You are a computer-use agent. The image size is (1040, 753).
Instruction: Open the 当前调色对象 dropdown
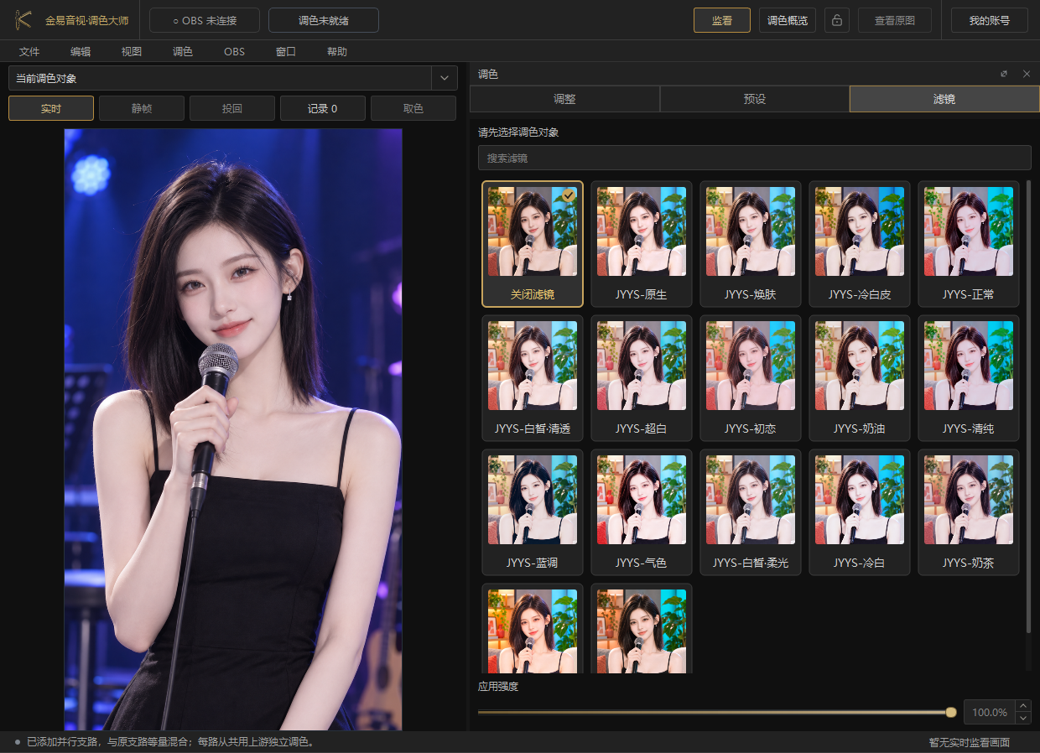(232, 78)
